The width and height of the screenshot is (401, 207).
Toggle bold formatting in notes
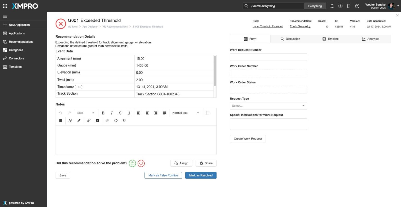point(103,113)
